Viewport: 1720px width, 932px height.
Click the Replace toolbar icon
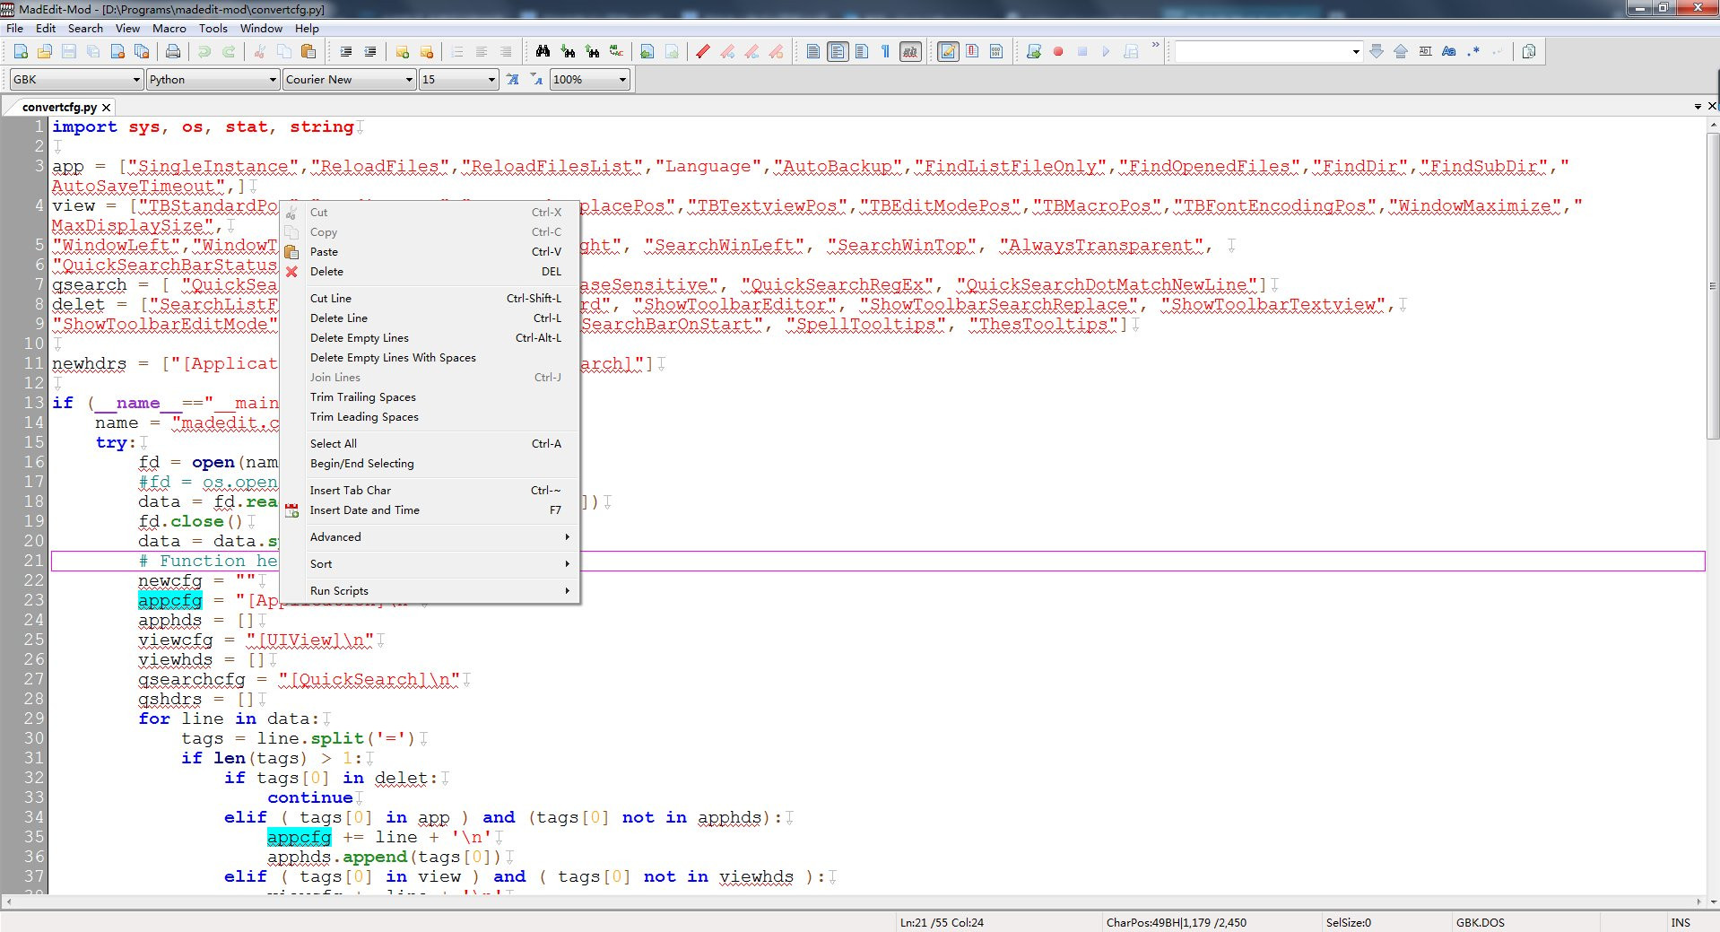tap(616, 52)
